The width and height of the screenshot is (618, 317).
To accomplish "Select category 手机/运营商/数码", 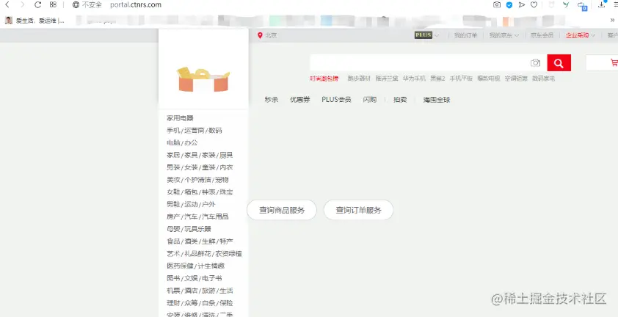I will (x=195, y=130).
